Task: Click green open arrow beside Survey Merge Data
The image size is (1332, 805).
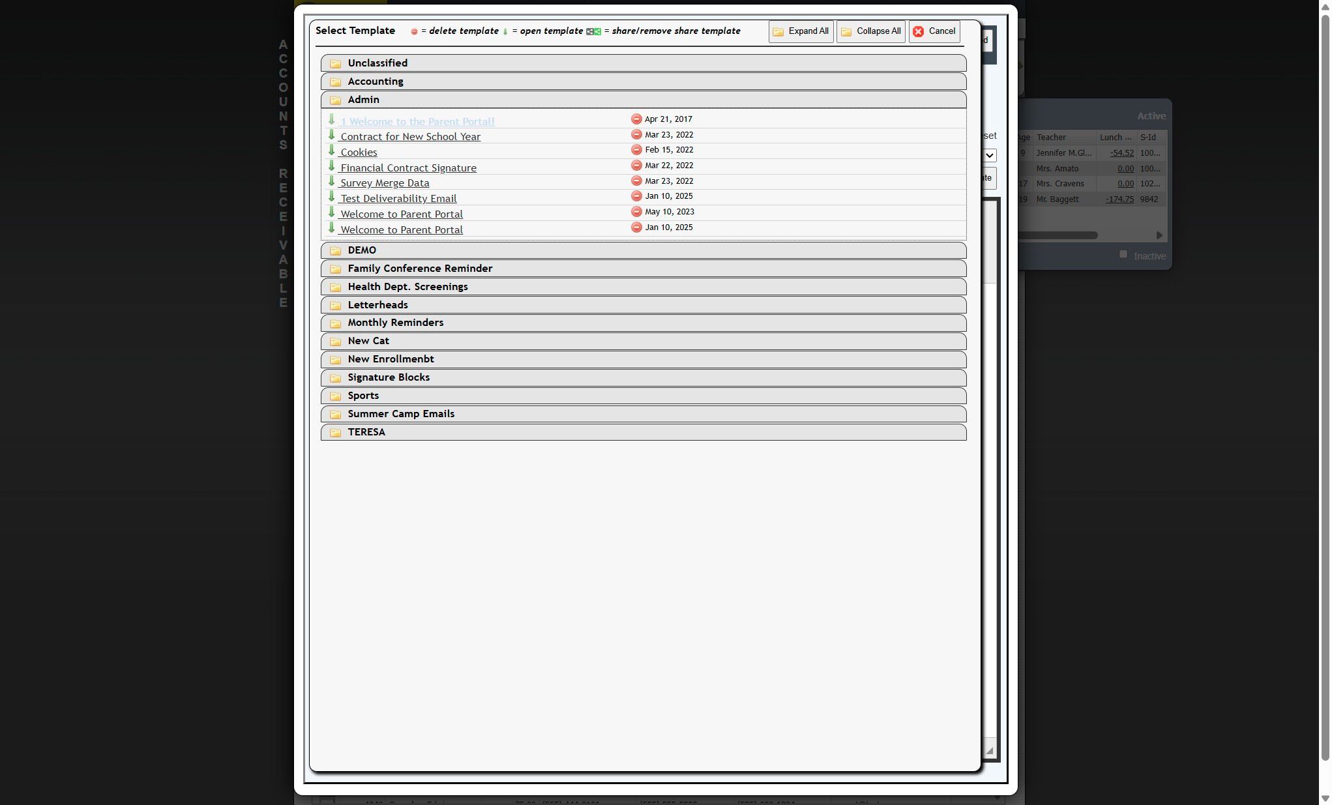Action: click(331, 181)
